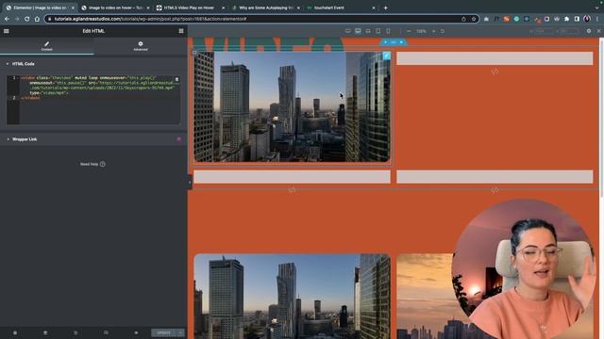The image size is (604, 339).
Task: Open the History icon in footer
Action: point(75,332)
